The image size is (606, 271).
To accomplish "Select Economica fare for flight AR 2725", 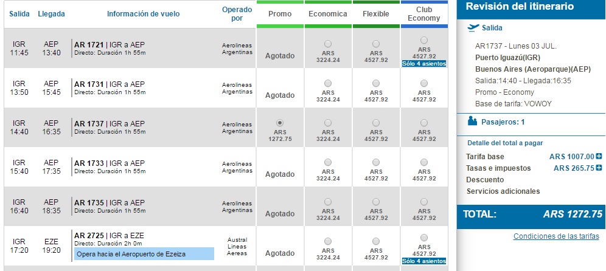I will [328, 241].
